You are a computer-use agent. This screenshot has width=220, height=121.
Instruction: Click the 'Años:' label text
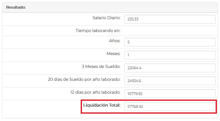(114, 41)
